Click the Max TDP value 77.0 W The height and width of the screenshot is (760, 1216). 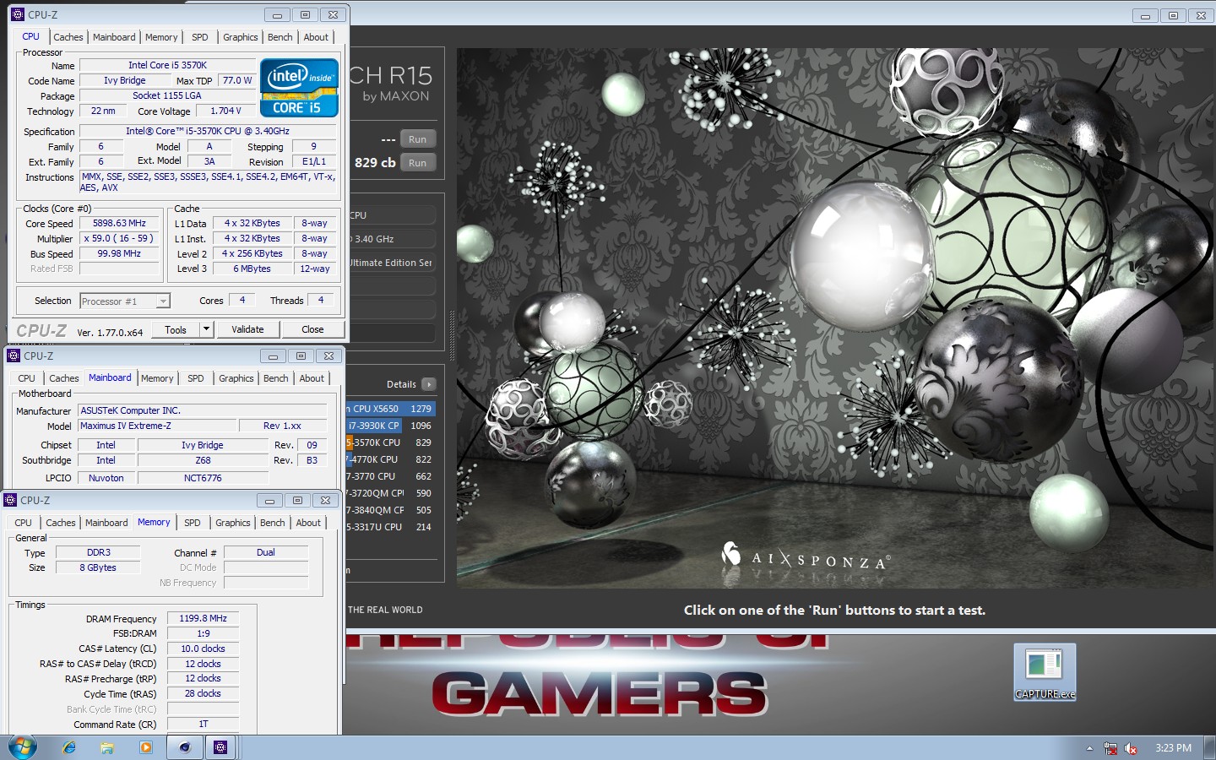[237, 81]
